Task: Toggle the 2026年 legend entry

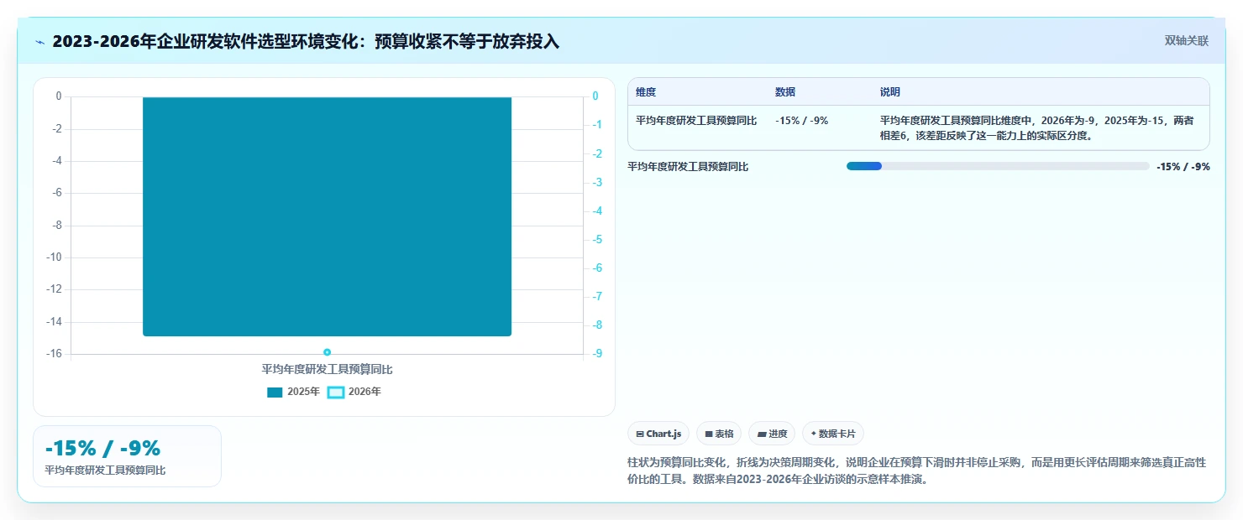Action: 354,392
